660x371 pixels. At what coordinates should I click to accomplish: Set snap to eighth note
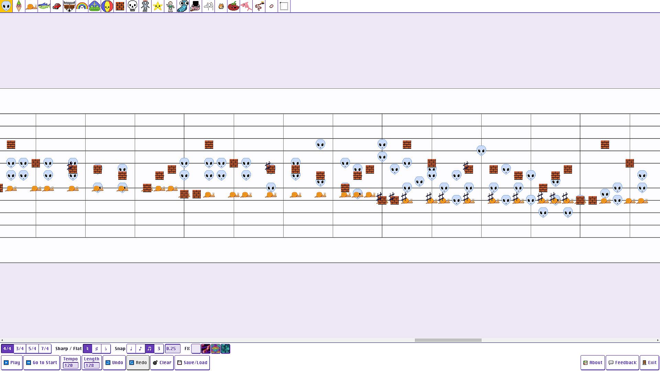[x=140, y=349]
